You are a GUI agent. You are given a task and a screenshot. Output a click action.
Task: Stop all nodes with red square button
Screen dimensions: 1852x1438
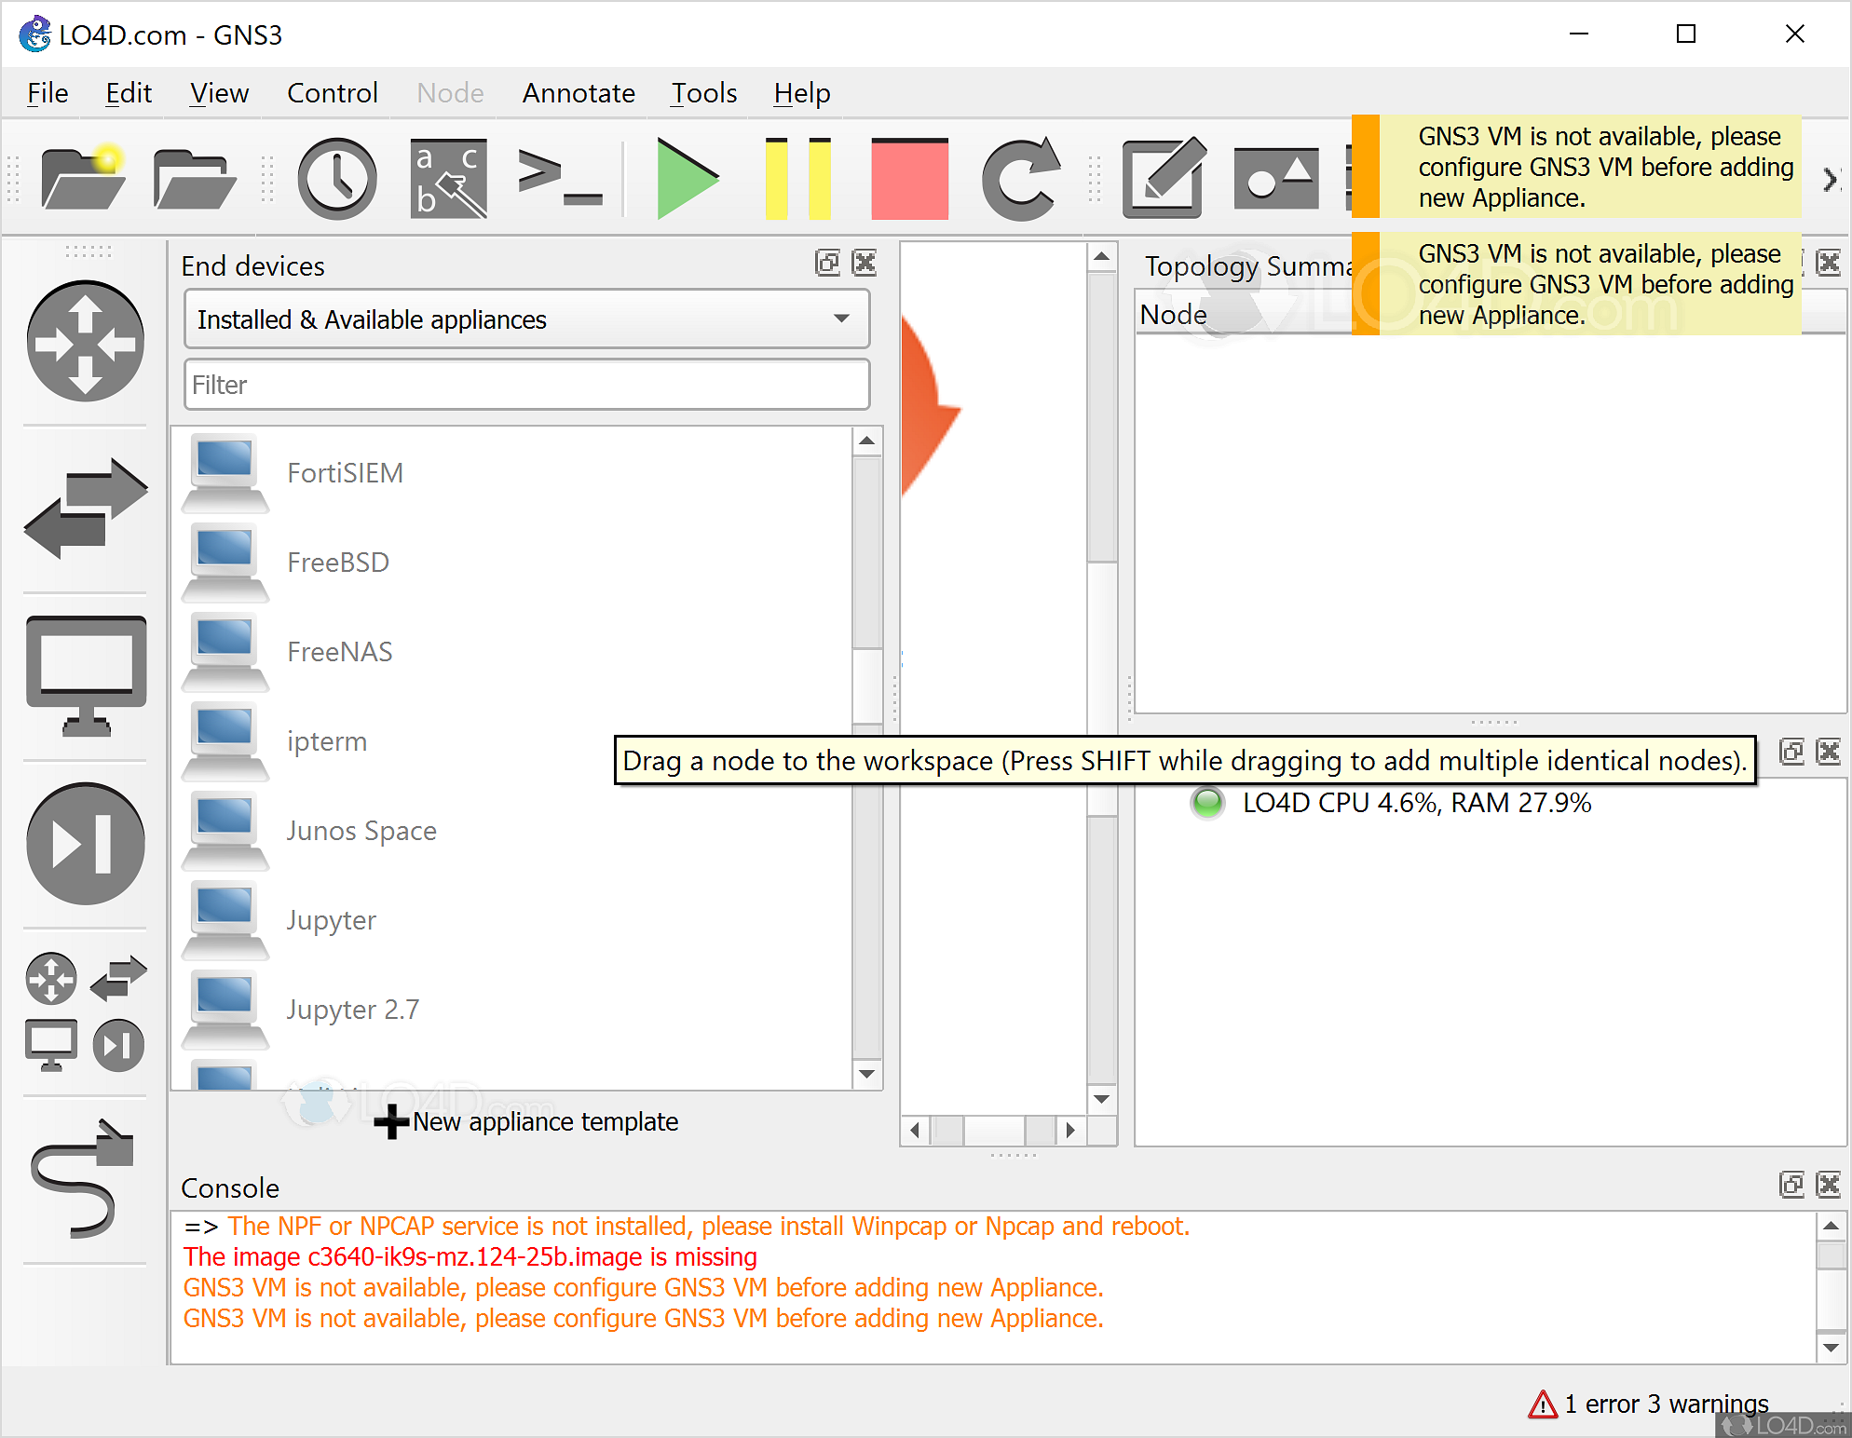point(909,178)
